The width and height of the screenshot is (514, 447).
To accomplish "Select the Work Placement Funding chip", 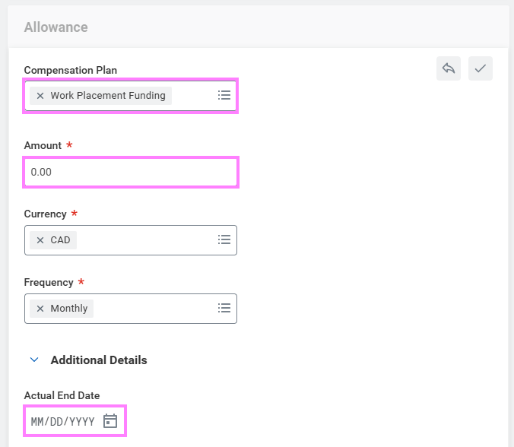I will coord(107,96).
